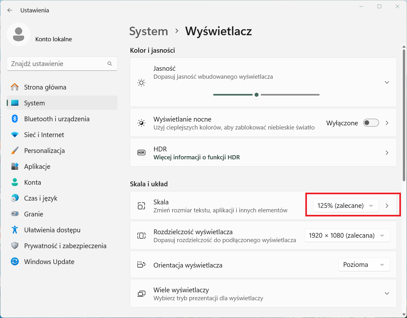Click the Bluetooth icon in the sidebar
407x318 pixels.
(15, 119)
